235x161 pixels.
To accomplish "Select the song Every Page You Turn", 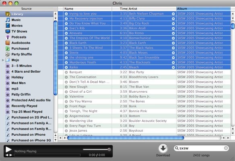I will point(85,126).
